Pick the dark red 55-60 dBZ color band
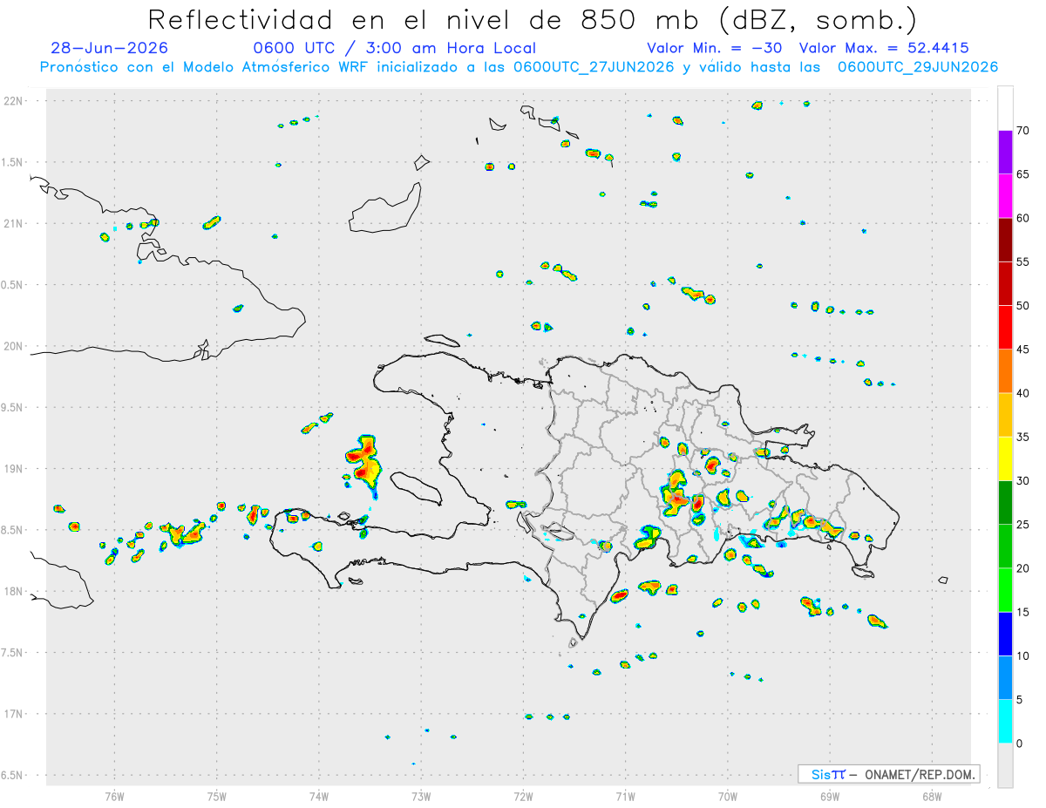Viewport: 1046px width, 808px height. [x=1005, y=240]
